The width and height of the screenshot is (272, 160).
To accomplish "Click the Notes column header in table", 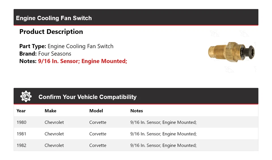I will (137, 111).
